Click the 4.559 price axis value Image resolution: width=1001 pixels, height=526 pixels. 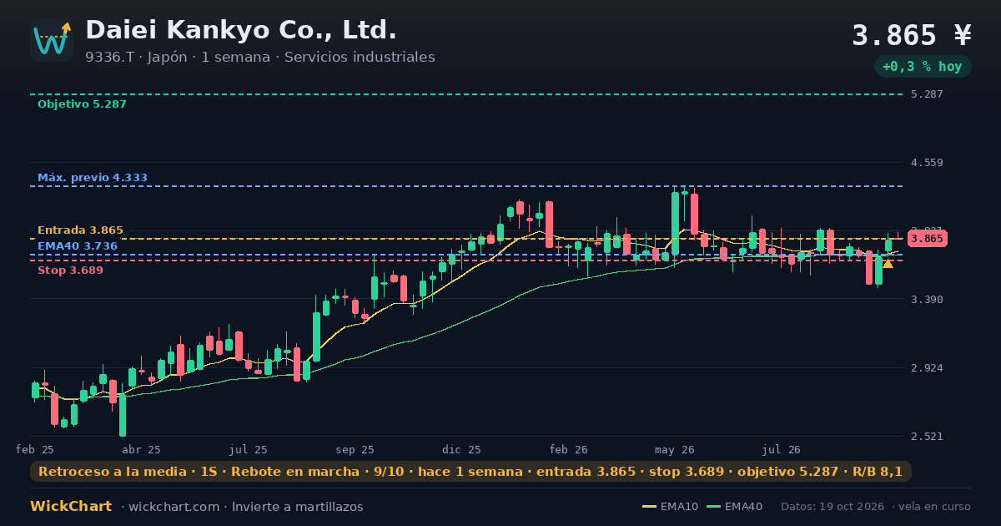(x=927, y=163)
